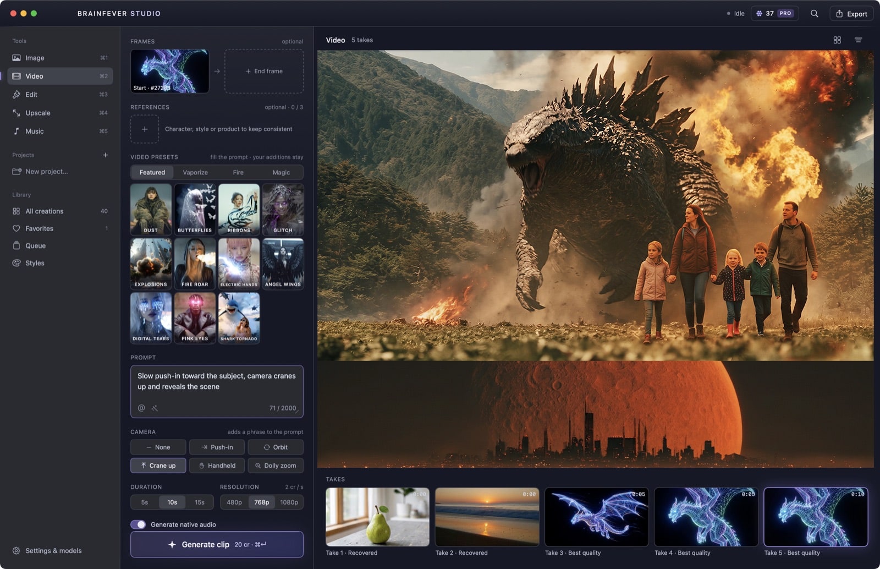This screenshot has width=880, height=569.
Task: Open the Music tool
Action: click(60, 131)
